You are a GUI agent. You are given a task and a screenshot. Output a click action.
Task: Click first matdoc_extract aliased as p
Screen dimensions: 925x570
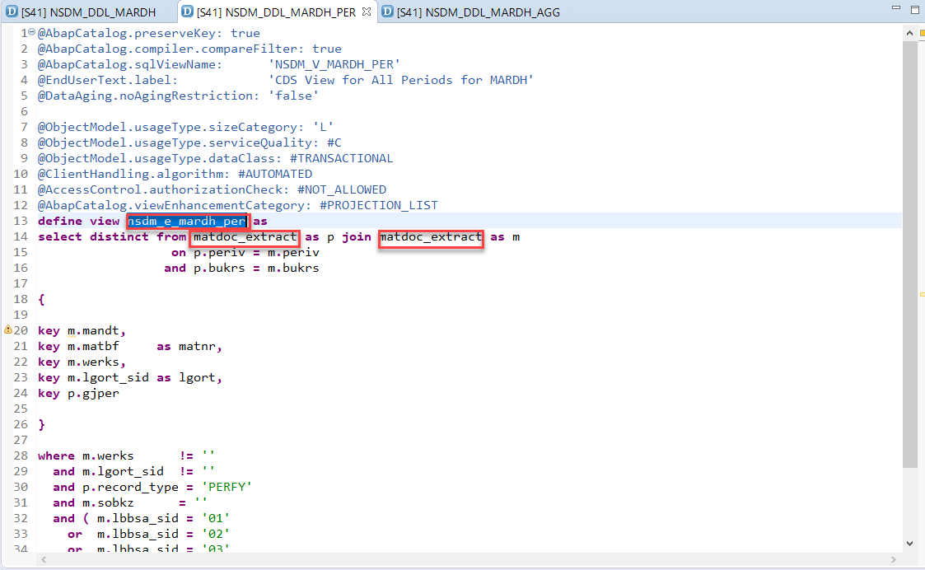pyautogui.click(x=245, y=237)
